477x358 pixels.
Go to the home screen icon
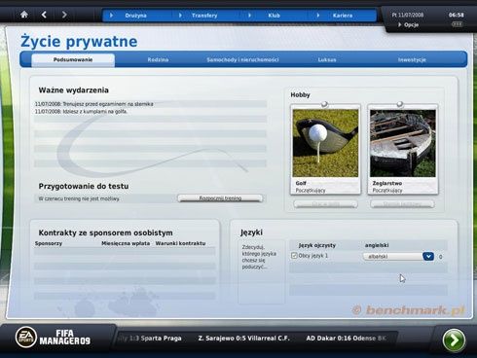(x=24, y=15)
